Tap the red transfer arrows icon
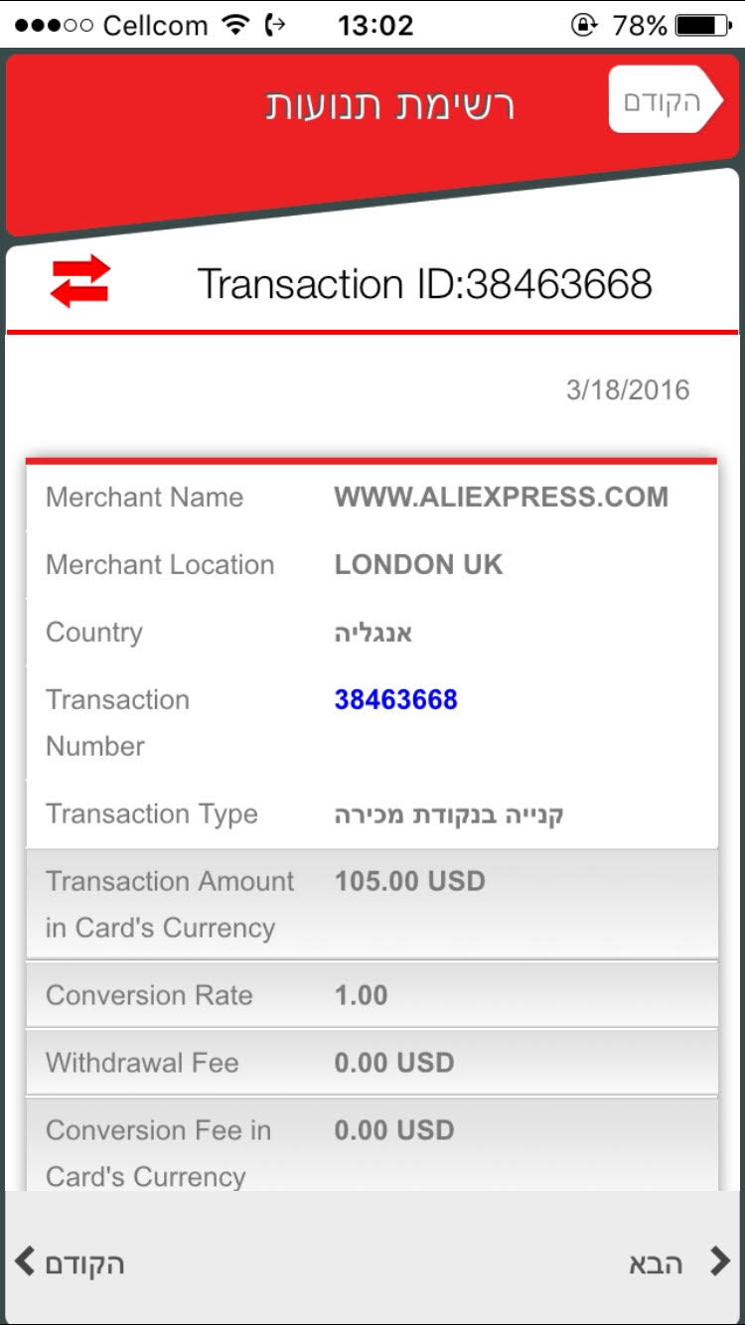745x1325 pixels. [x=79, y=281]
